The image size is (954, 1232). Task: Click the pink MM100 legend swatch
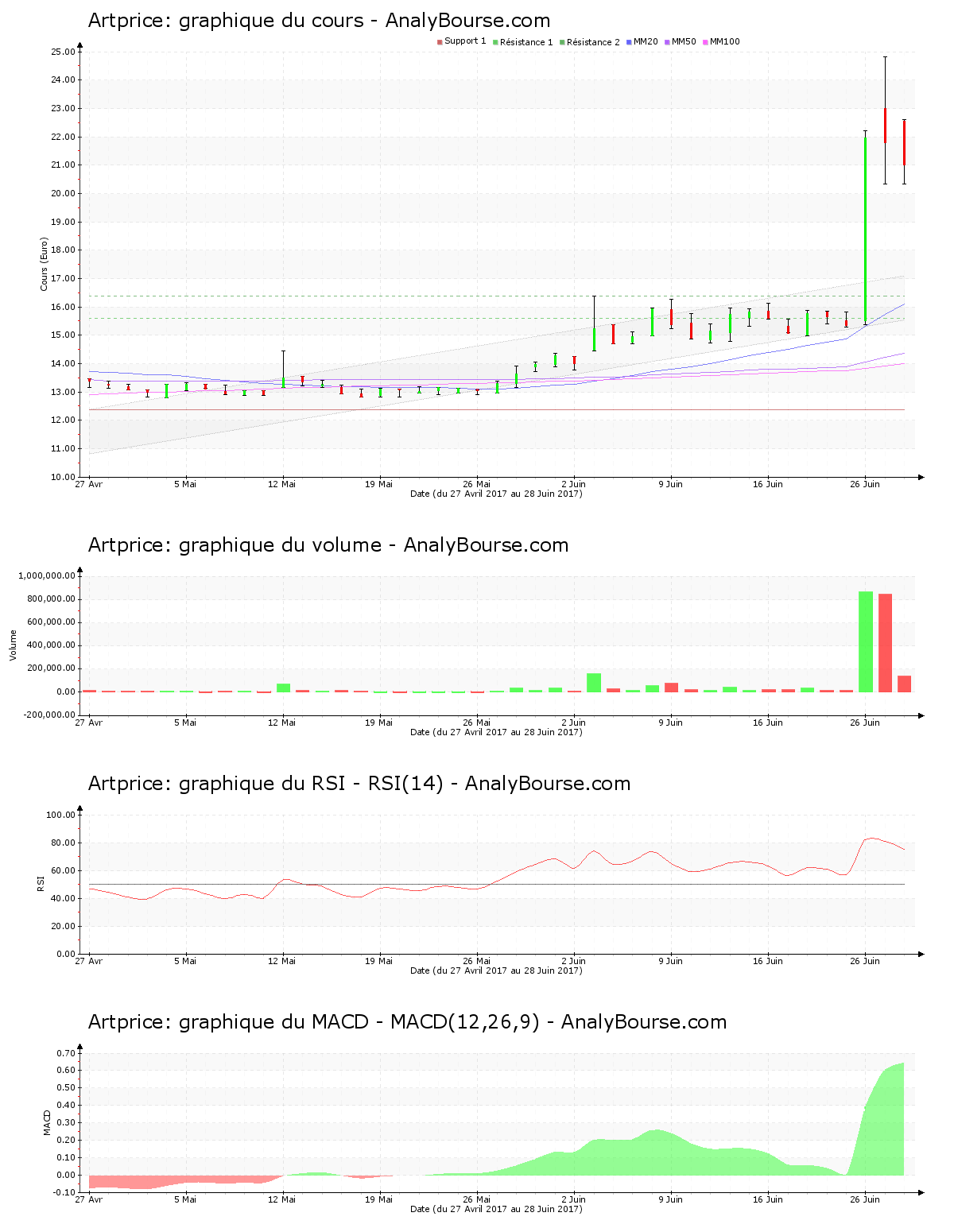[705, 42]
